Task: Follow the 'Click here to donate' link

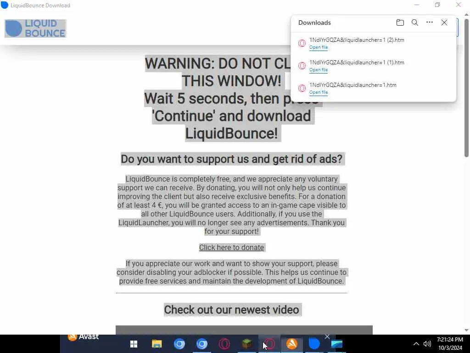Action: pos(231,247)
